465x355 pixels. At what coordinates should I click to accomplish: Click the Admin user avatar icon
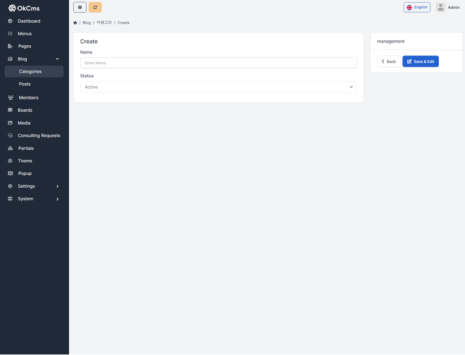[440, 7]
